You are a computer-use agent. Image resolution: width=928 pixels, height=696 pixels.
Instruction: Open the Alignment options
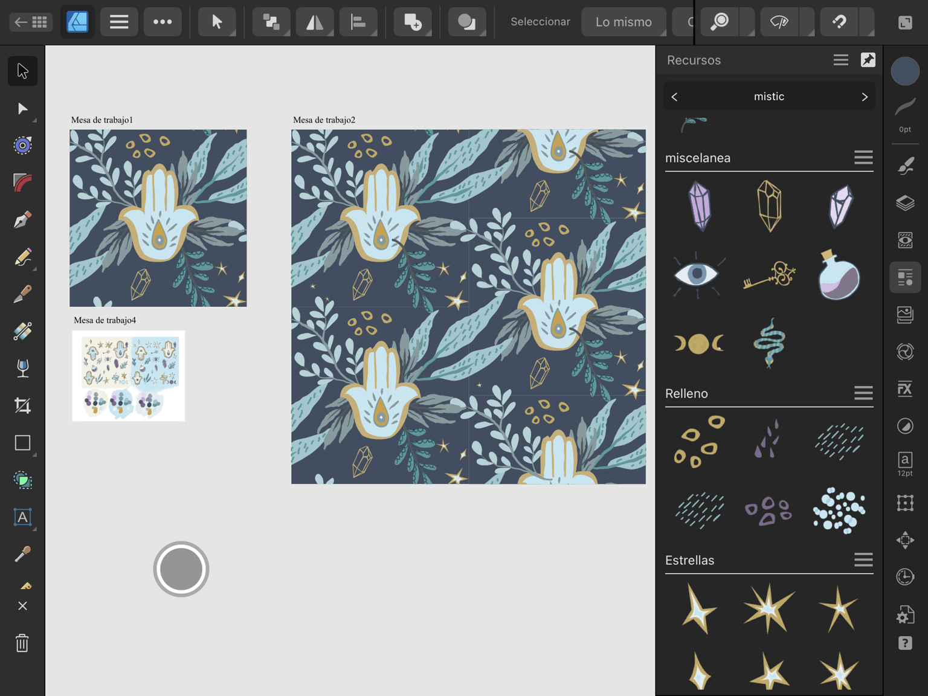point(358,22)
